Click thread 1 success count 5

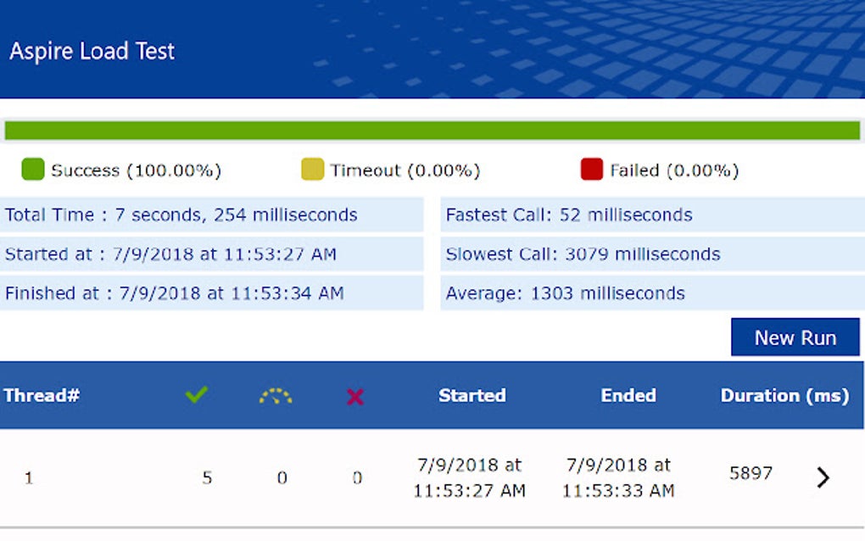click(207, 477)
